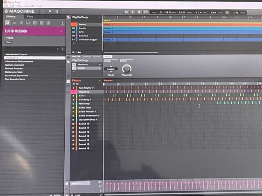The width and height of the screenshot is (262, 196).
Task: Open the MASCHINE main menu arrow
Action: 43,11
